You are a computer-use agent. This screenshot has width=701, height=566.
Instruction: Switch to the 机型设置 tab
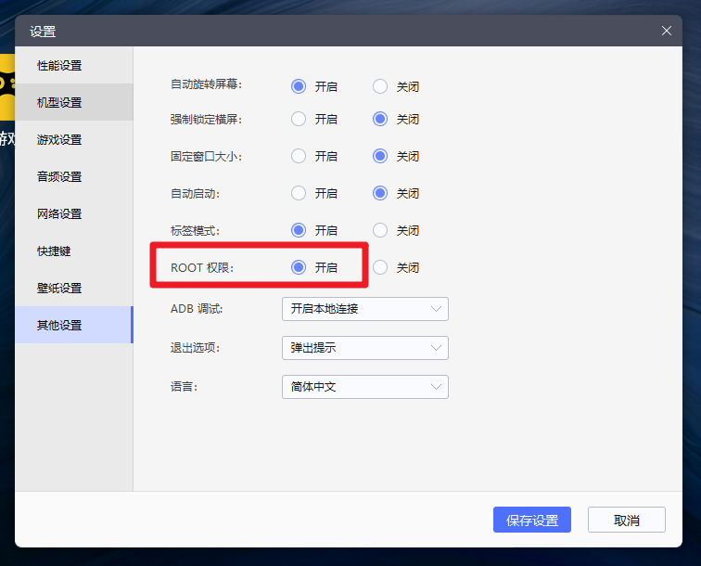[x=59, y=102]
